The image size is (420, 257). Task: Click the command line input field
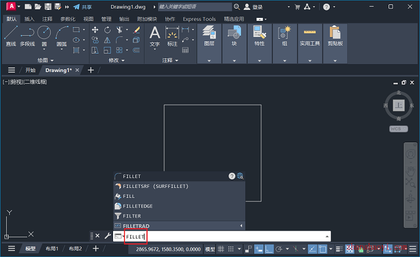click(x=222, y=237)
